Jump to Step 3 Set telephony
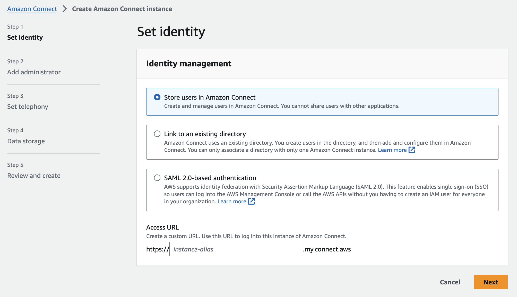517x297 pixels. [x=28, y=107]
